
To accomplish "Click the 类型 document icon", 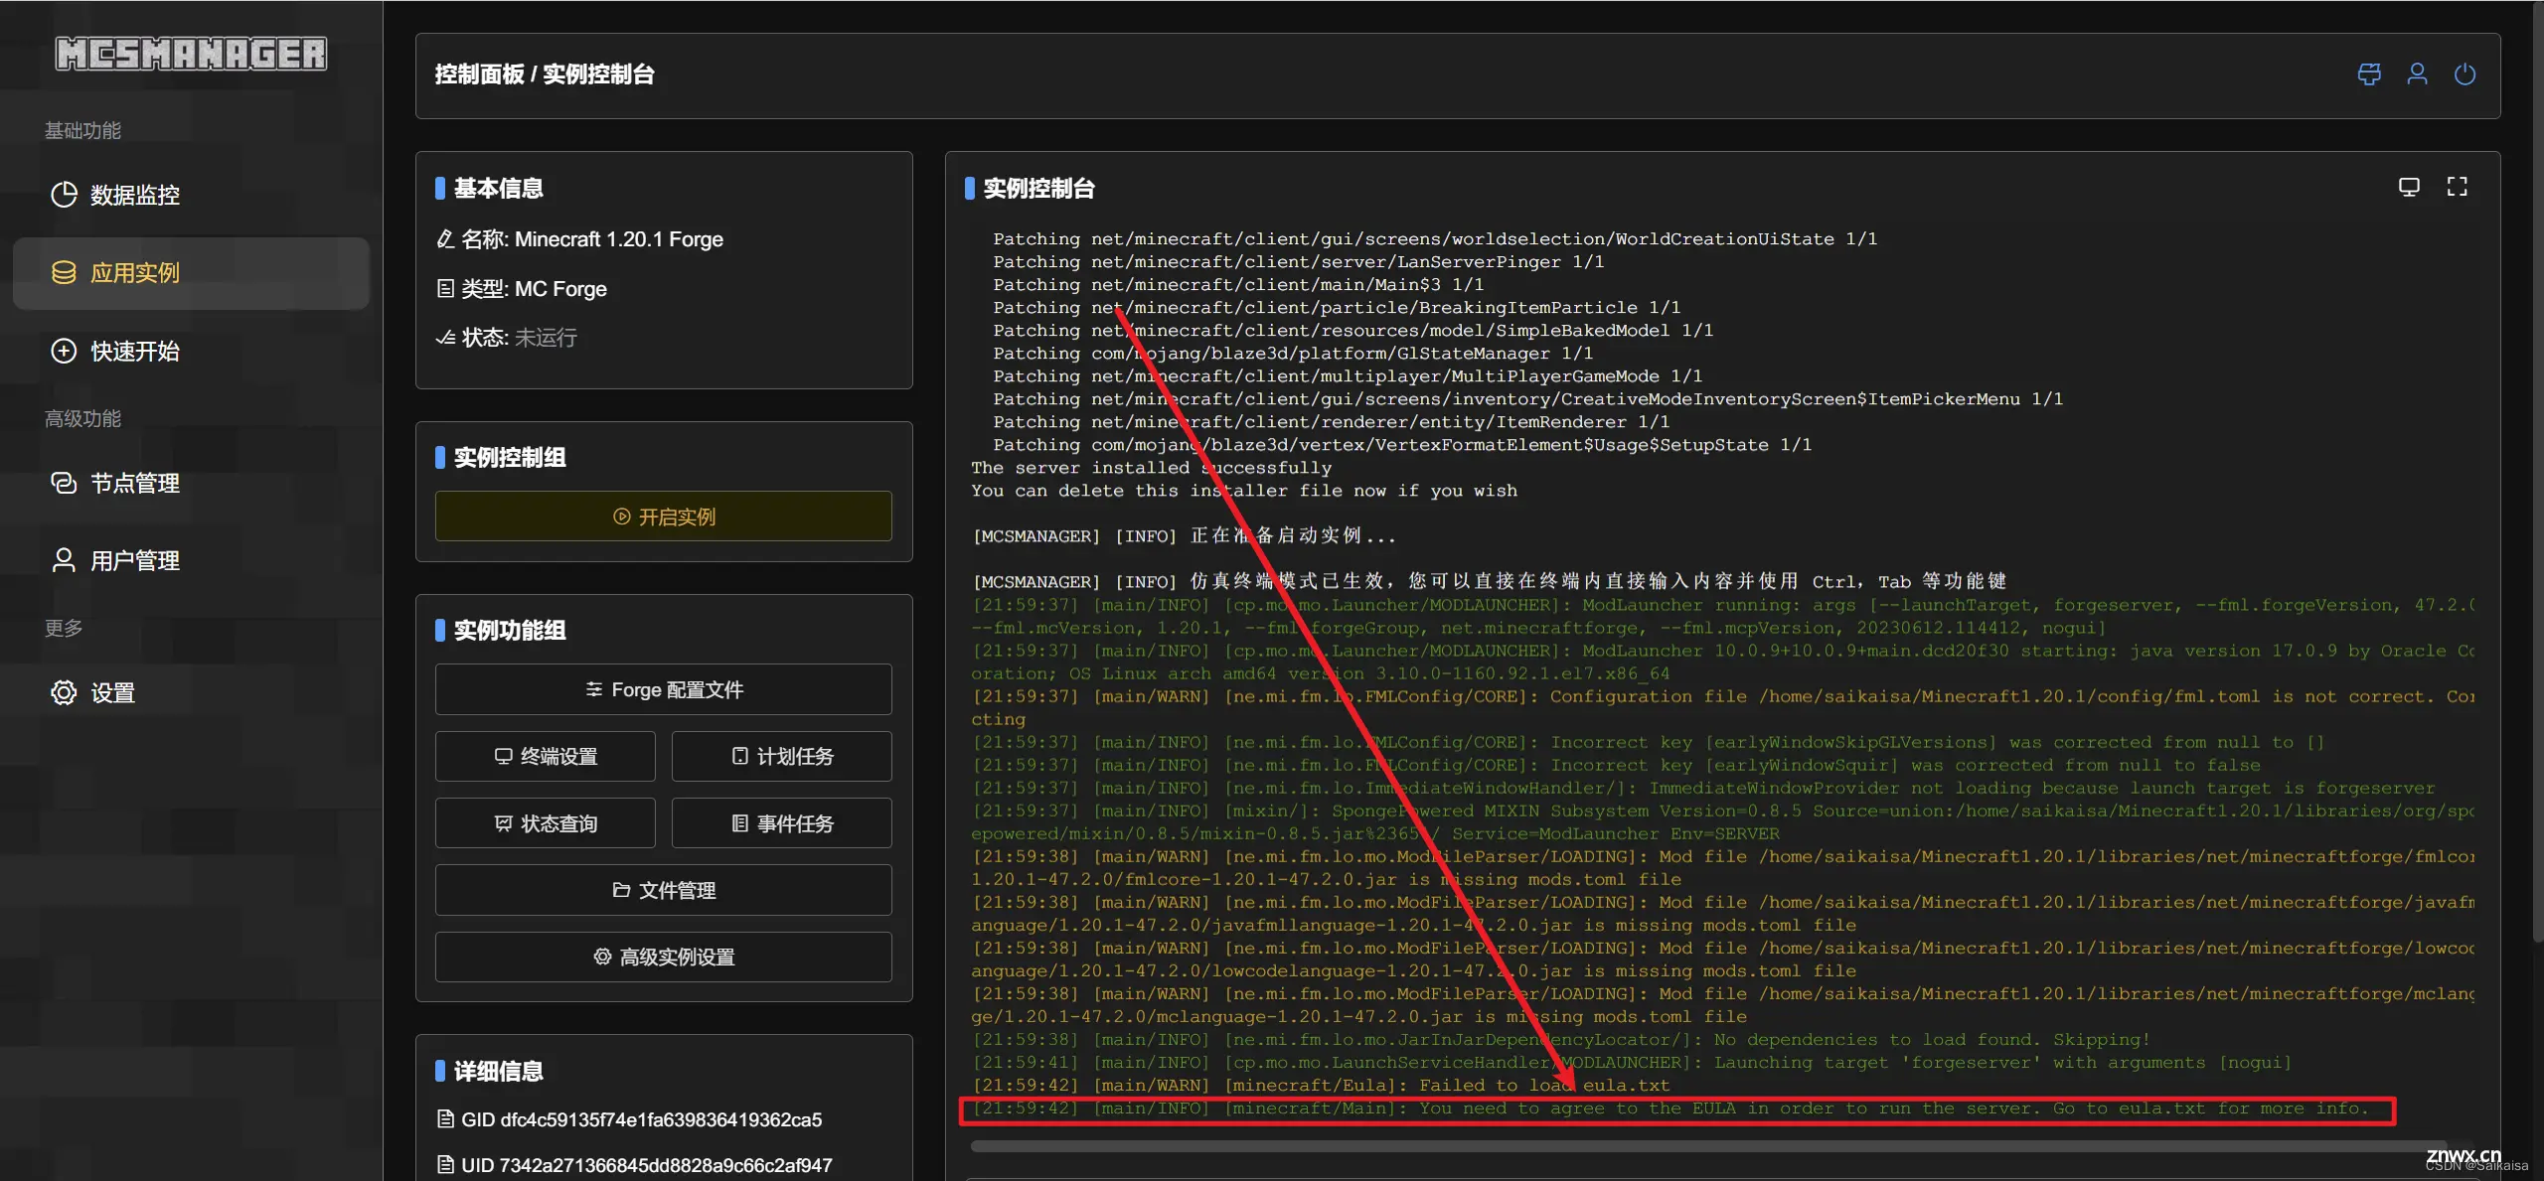I will 445,289.
